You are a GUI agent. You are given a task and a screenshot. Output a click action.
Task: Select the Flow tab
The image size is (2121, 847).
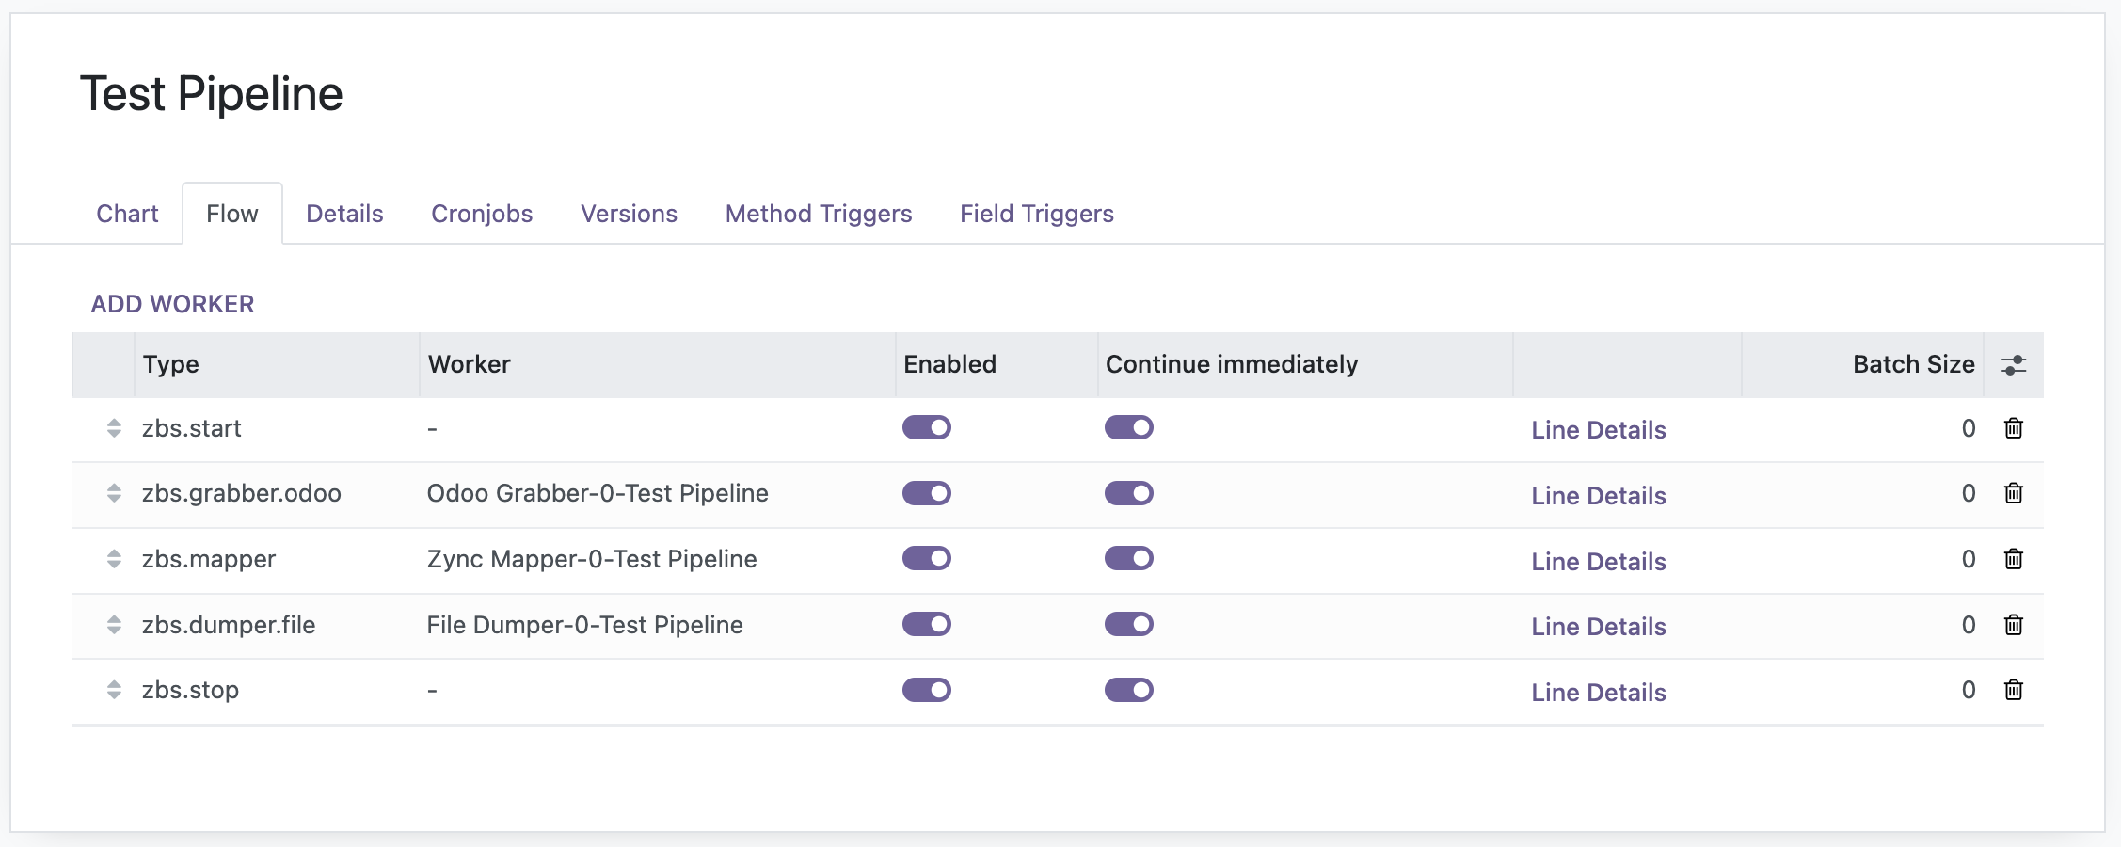[x=232, y=214]
